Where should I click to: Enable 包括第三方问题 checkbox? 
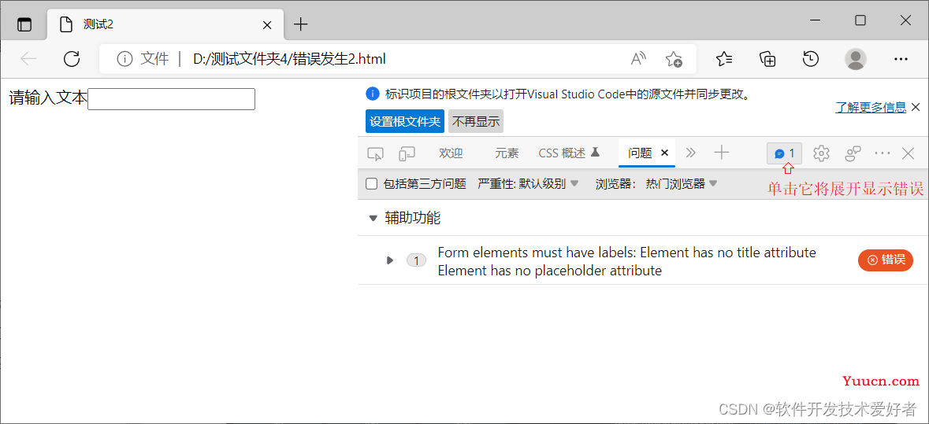371,184
